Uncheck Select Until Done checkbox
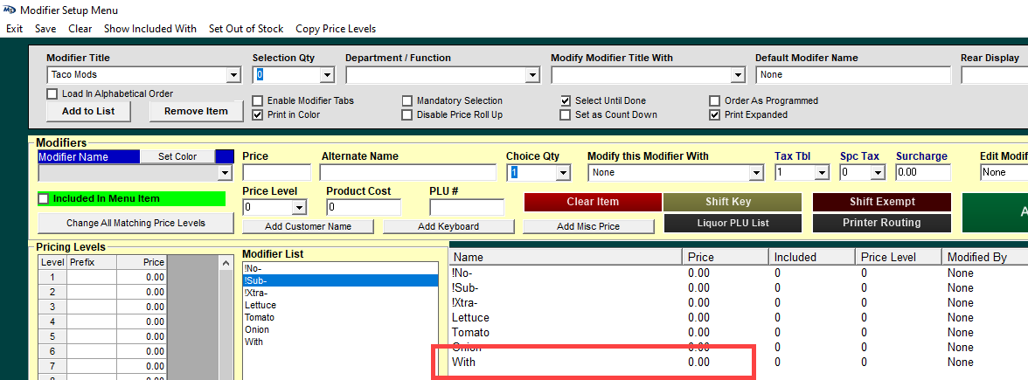This screenshot has width=1028, height=380. [566, 101]
